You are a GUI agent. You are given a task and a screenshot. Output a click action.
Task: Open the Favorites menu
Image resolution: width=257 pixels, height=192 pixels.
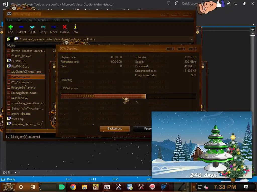(42, 20)
